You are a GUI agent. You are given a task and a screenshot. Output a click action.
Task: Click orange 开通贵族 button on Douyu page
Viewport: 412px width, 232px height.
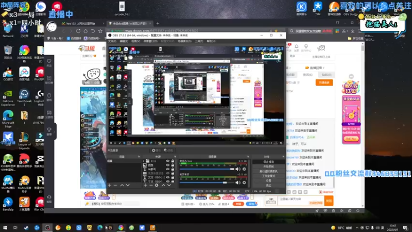(x=324, y=82)
